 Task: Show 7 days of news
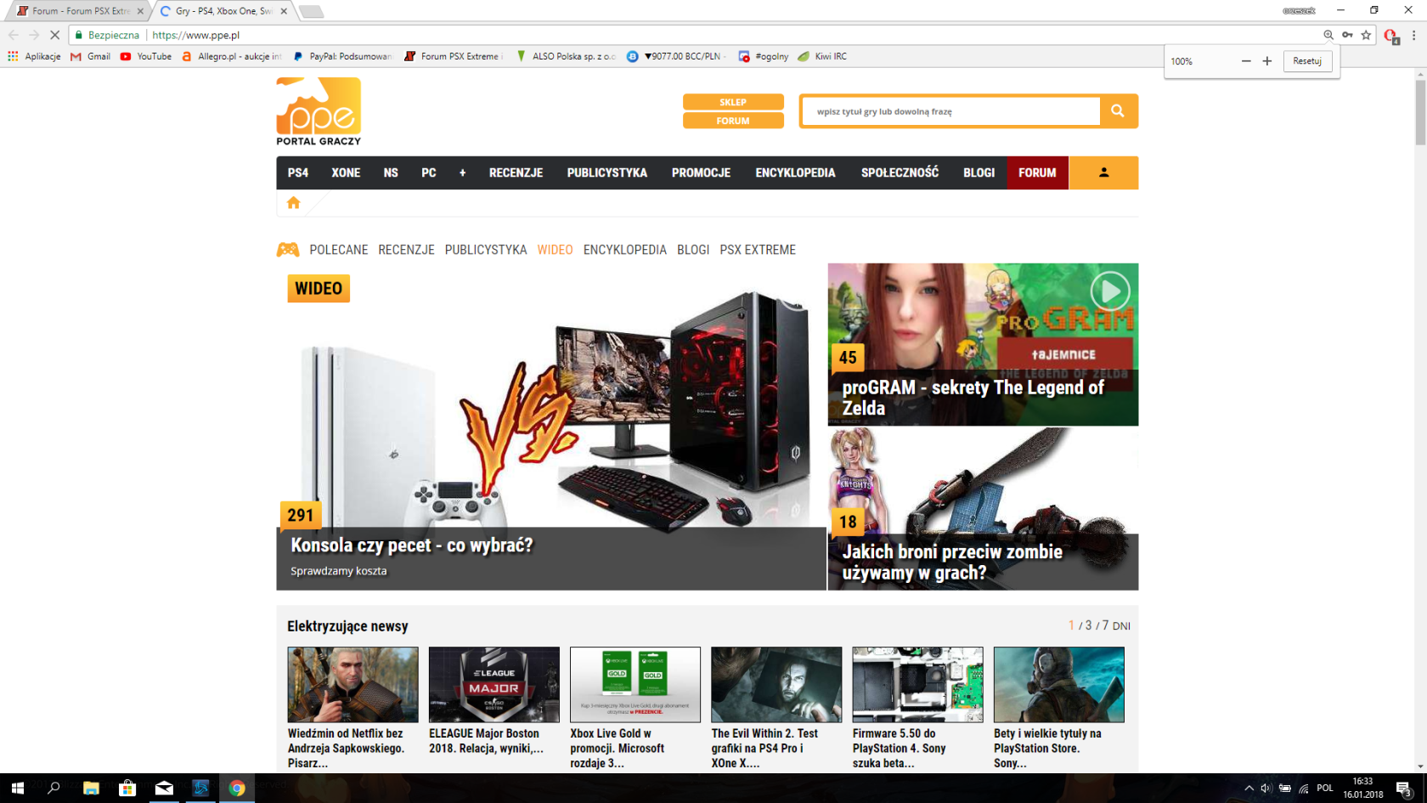pyautogui.click(x=1105, y=625)
